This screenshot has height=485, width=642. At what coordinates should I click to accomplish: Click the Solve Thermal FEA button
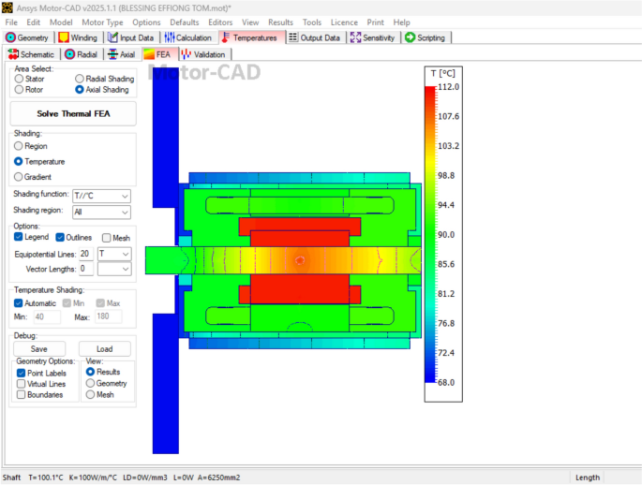click(72, 113)
